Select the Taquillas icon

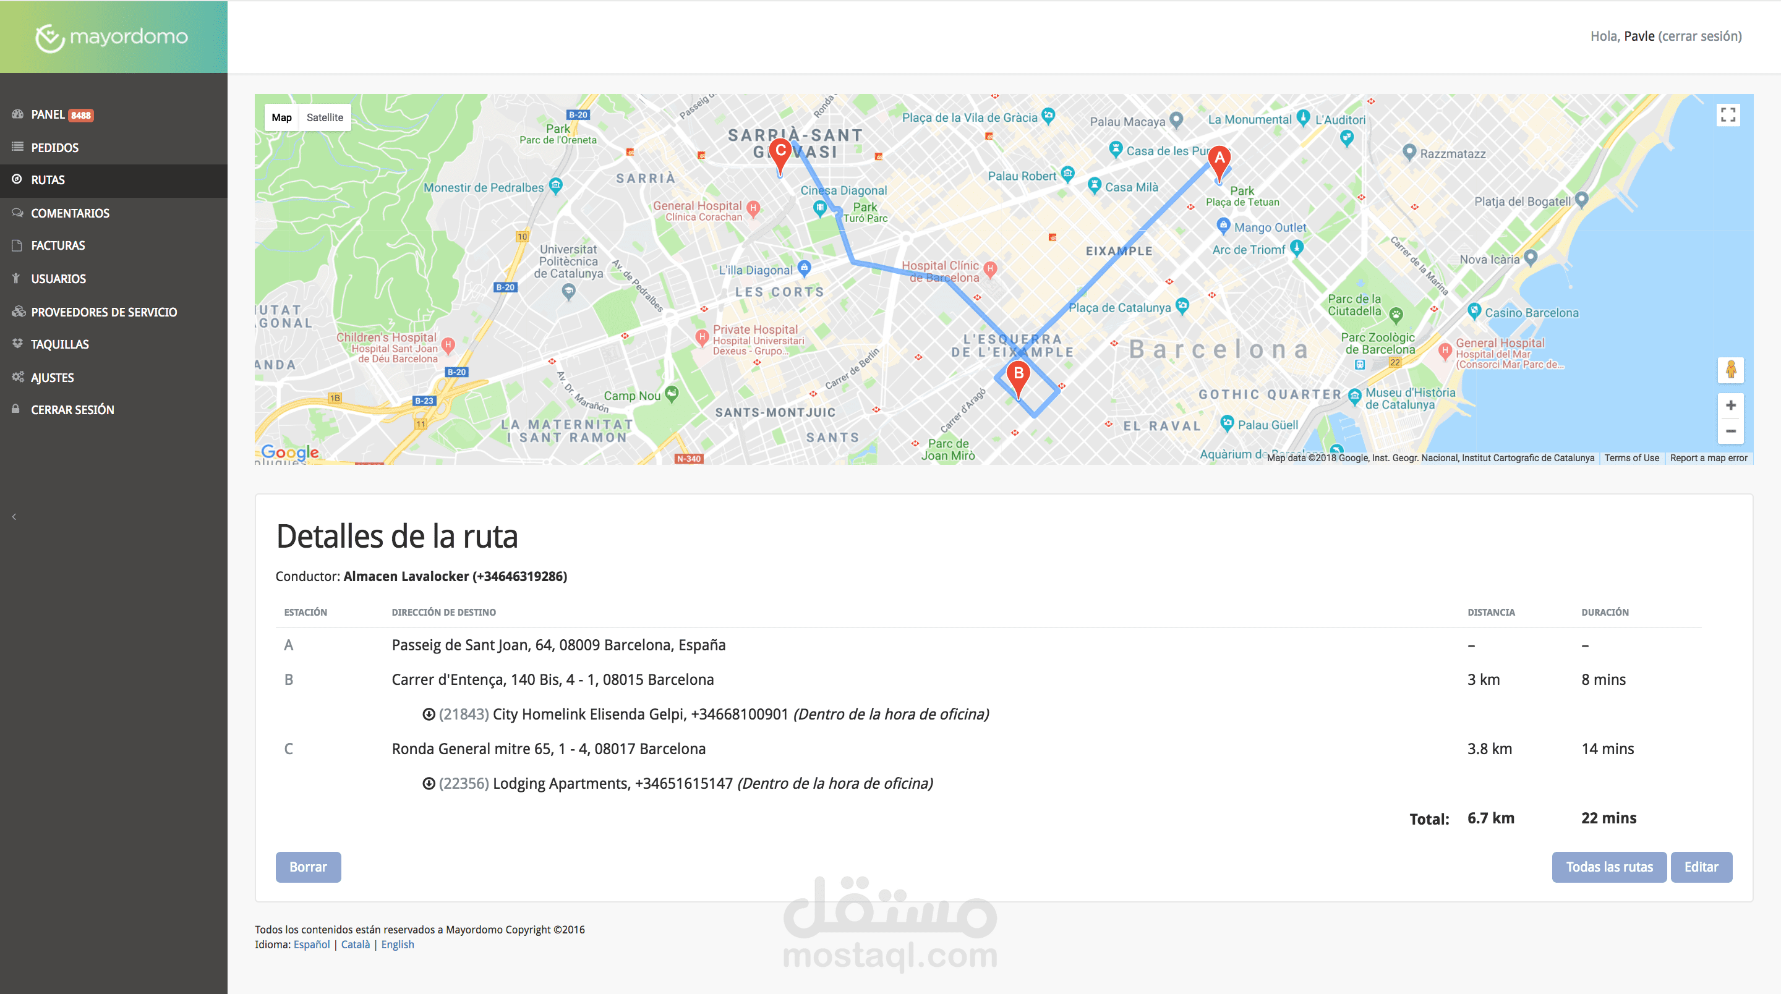pos(18,344)
